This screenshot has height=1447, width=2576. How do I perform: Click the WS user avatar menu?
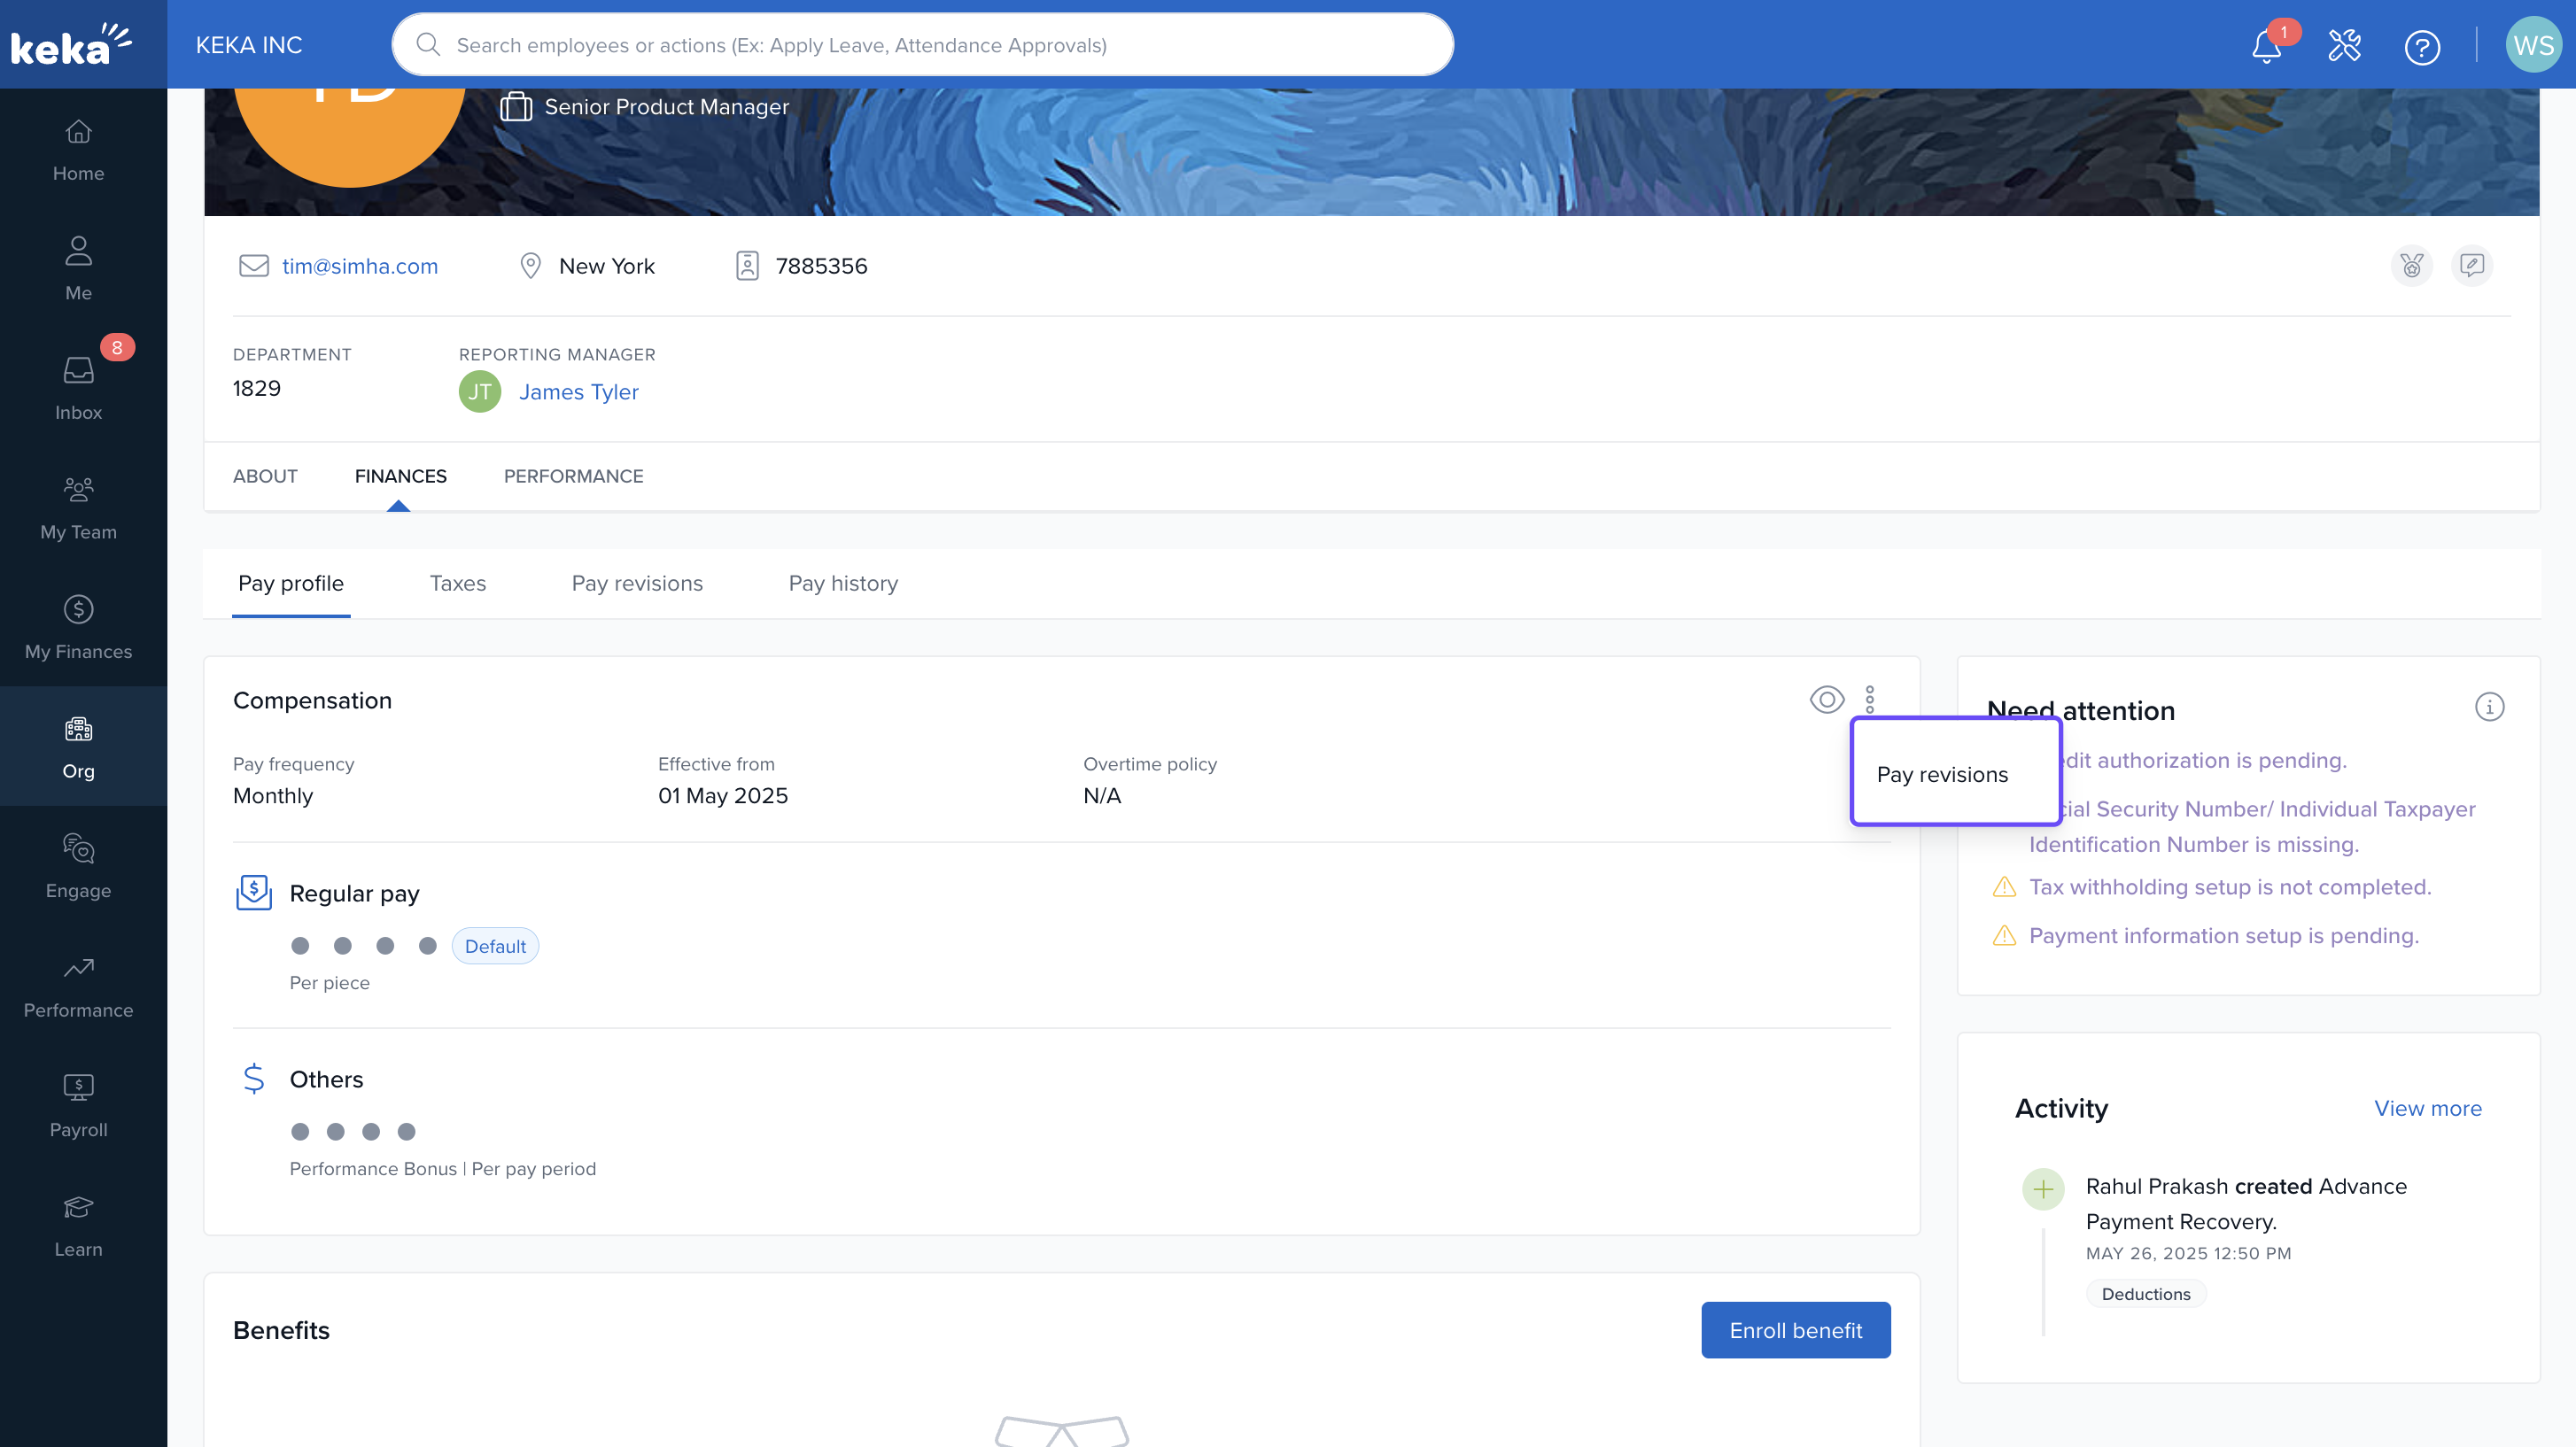(x=2532, y=45)
